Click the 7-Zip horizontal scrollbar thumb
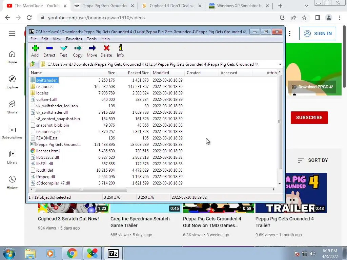This screenshot has height=260, width=347. point(81,189)
